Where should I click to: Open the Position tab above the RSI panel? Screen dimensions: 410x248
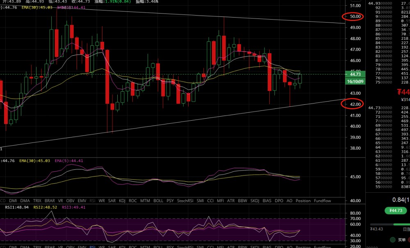(x=303, y=201)
